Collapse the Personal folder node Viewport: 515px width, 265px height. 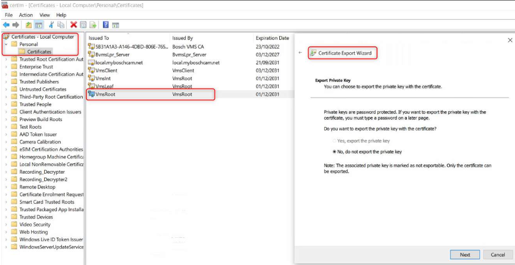(6, 44)
